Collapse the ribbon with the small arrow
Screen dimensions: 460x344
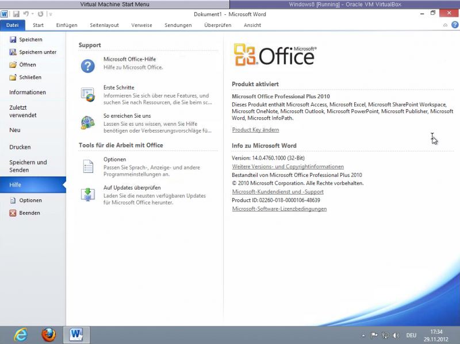coord(445,25)
